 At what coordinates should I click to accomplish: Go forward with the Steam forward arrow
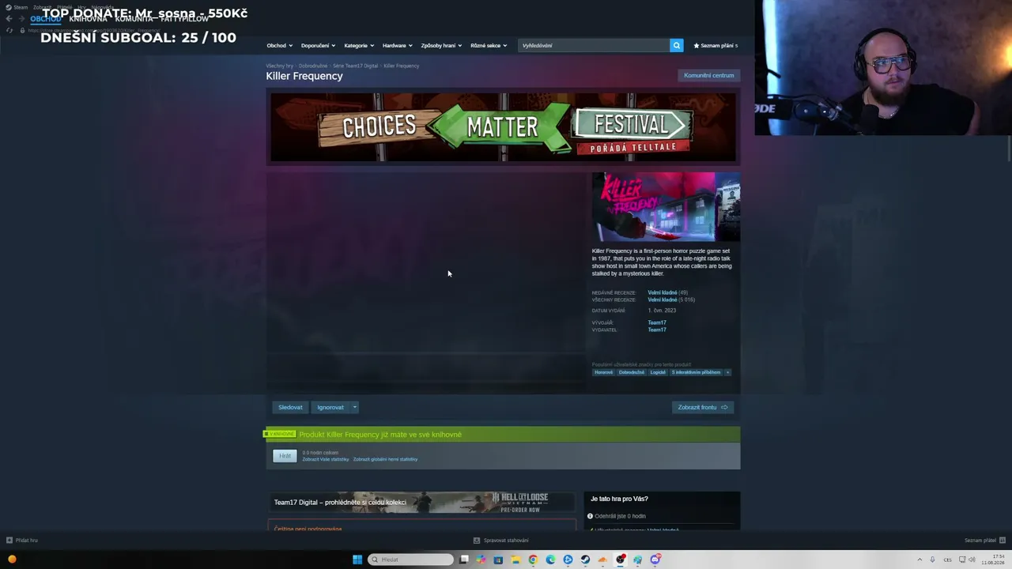point(21,19)
